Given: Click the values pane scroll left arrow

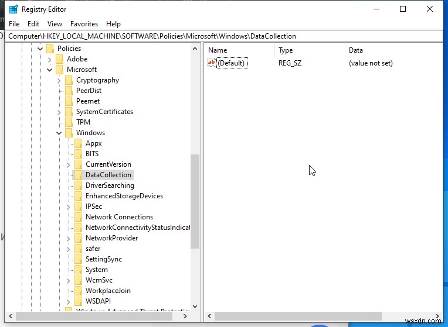Looking at the screenshot, I should [209, 316].
